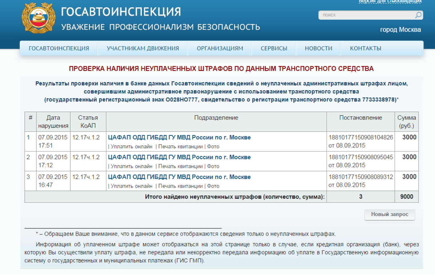Open the Участникам движения menu item
Screen dimensions: 435x275
[143, 48]
